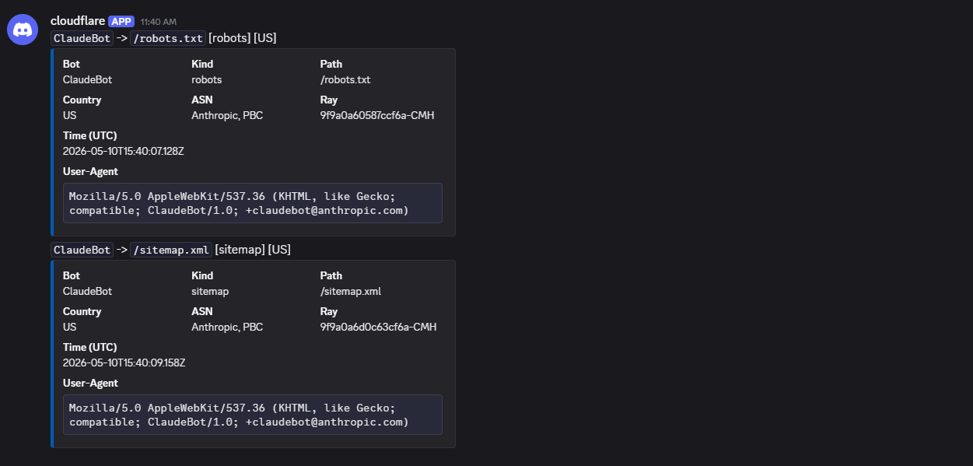Click the 'sitemap' Kind value
973x466 pixels.
[210, 291]
